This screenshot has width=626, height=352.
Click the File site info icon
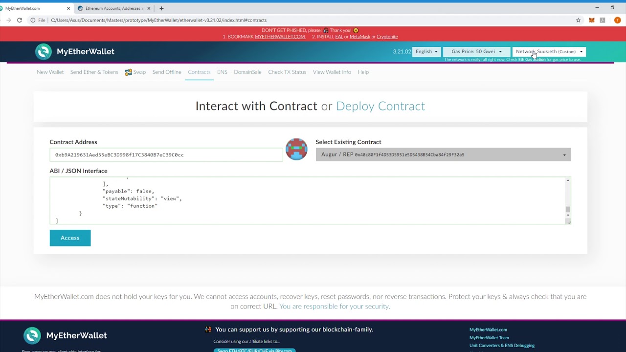(x=33, y=20)
